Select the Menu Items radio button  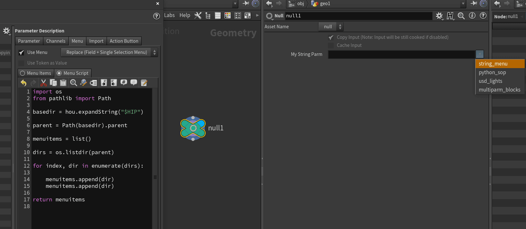click(x=23, y=73)
